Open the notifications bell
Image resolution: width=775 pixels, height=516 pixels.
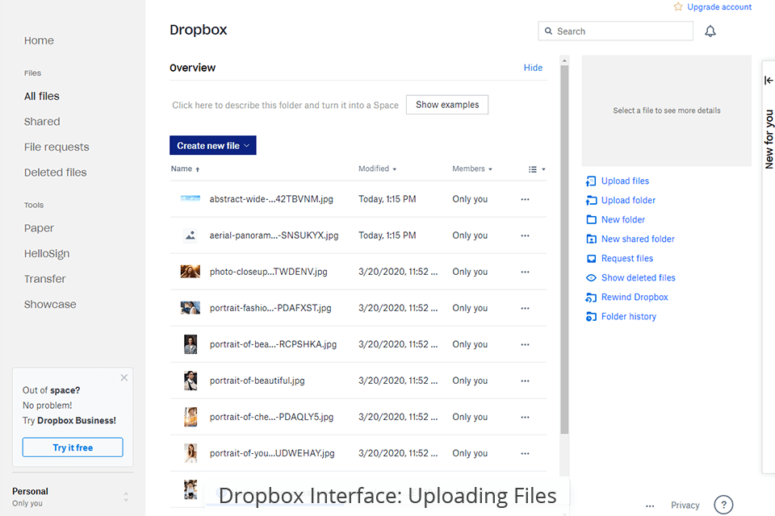[710, 31]
